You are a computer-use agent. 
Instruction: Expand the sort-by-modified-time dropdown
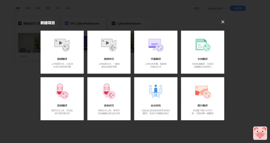point(216,8)
